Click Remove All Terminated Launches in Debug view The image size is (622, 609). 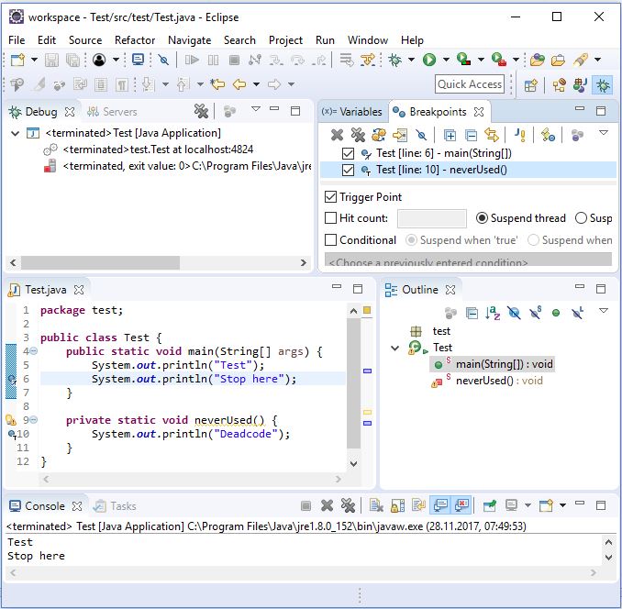pos(201,111)
